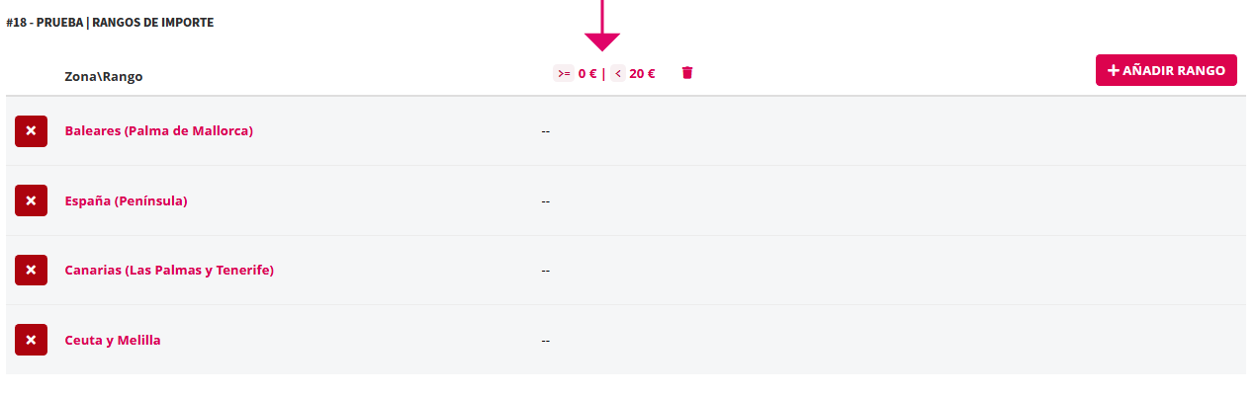
Task: Click the >= operator badge
Action: click(564, 73)
